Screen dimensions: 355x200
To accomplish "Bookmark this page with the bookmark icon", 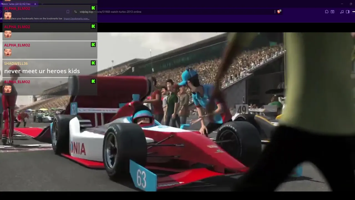I will [68, 12].
